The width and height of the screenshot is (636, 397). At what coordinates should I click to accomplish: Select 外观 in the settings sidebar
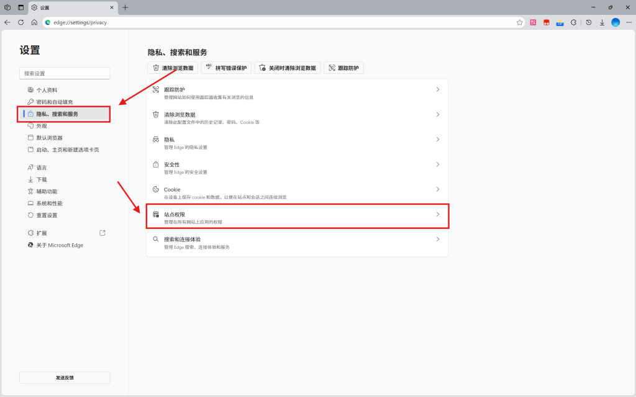click(42, 126)
